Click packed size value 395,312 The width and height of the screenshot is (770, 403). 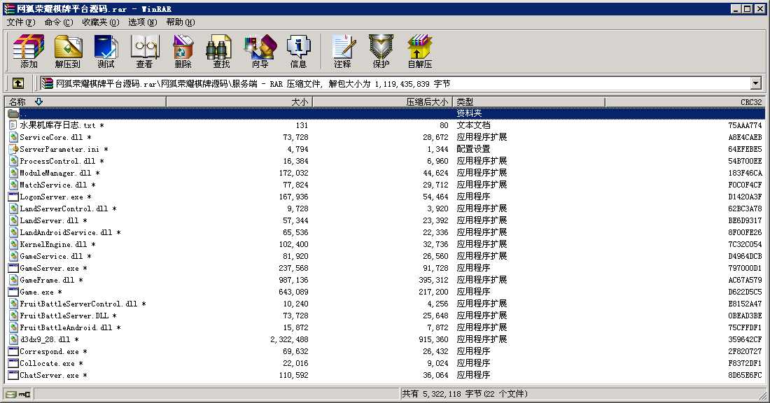[433, 281]
